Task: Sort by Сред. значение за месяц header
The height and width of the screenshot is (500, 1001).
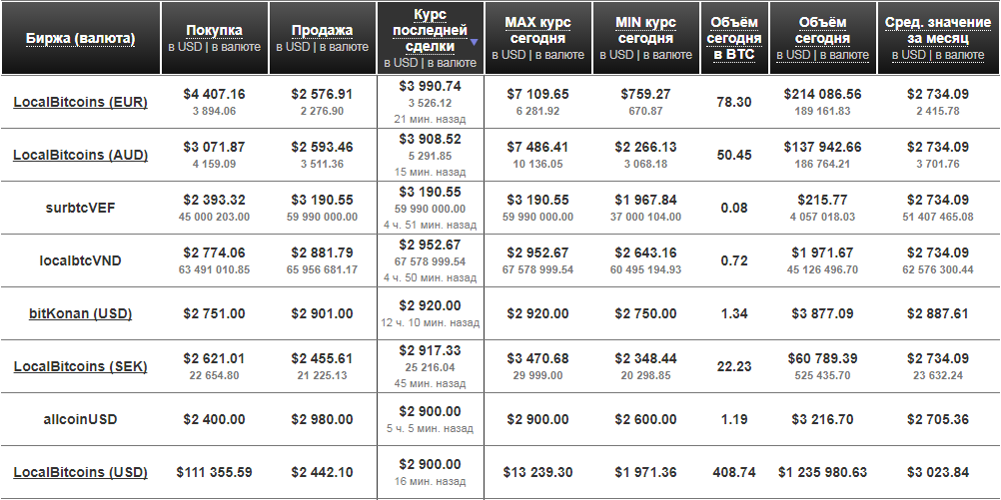Action: (x=935, y=31)
